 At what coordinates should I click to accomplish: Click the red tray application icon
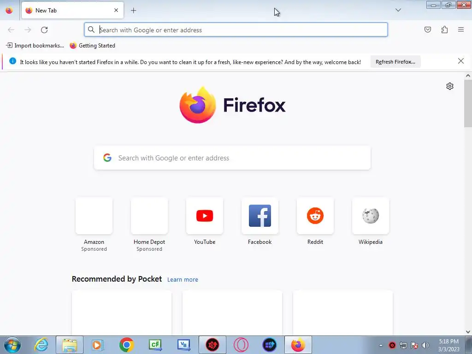tap(392, 345)
